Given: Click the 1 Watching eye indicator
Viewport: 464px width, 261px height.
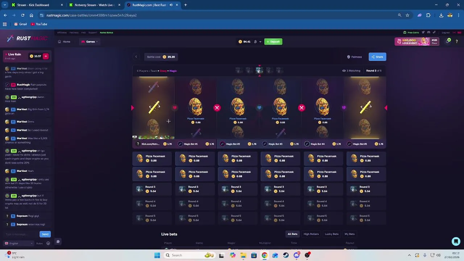Looking at the screenshot, I should click(351, 71).
